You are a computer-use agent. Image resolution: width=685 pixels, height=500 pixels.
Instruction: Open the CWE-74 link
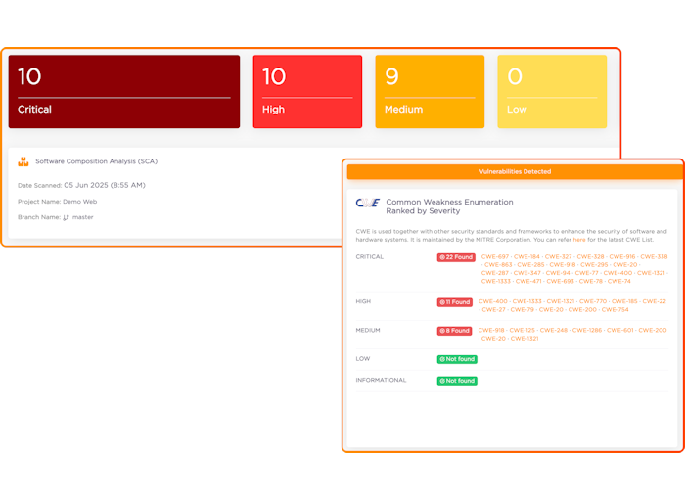619,281
